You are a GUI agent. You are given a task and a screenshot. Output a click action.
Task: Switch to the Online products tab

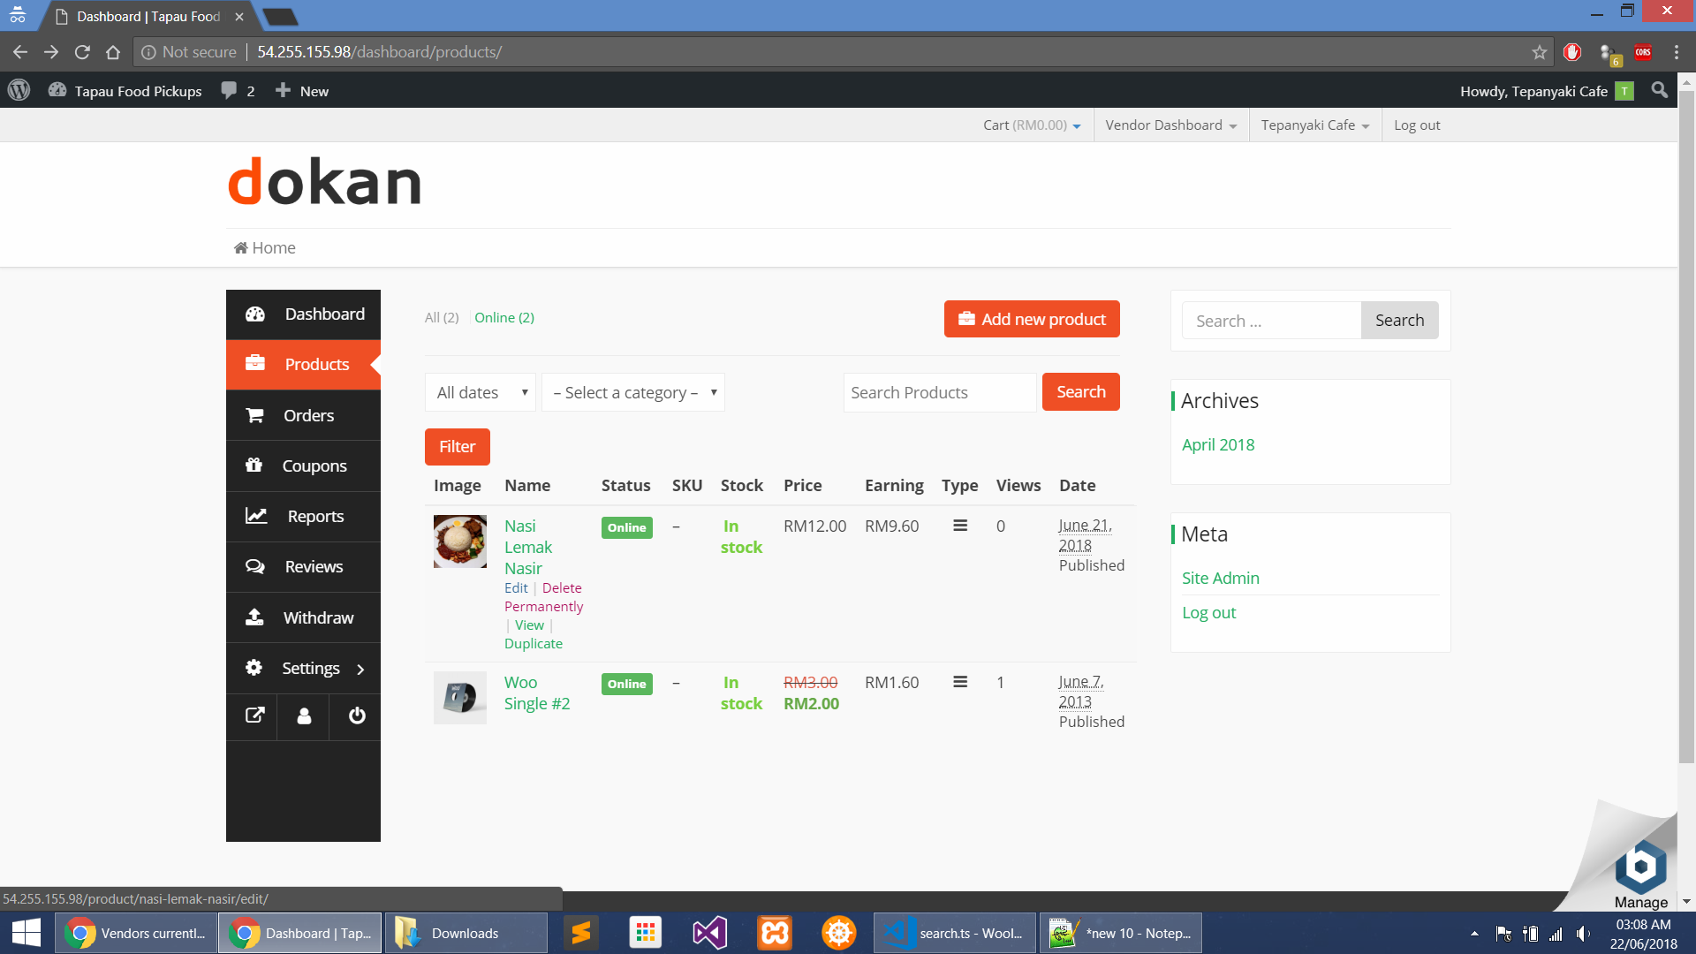(504, 317)
